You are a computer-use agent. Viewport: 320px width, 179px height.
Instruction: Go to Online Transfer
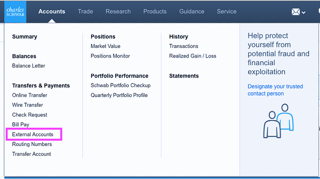pyautogui.click(x=30, y=95)
